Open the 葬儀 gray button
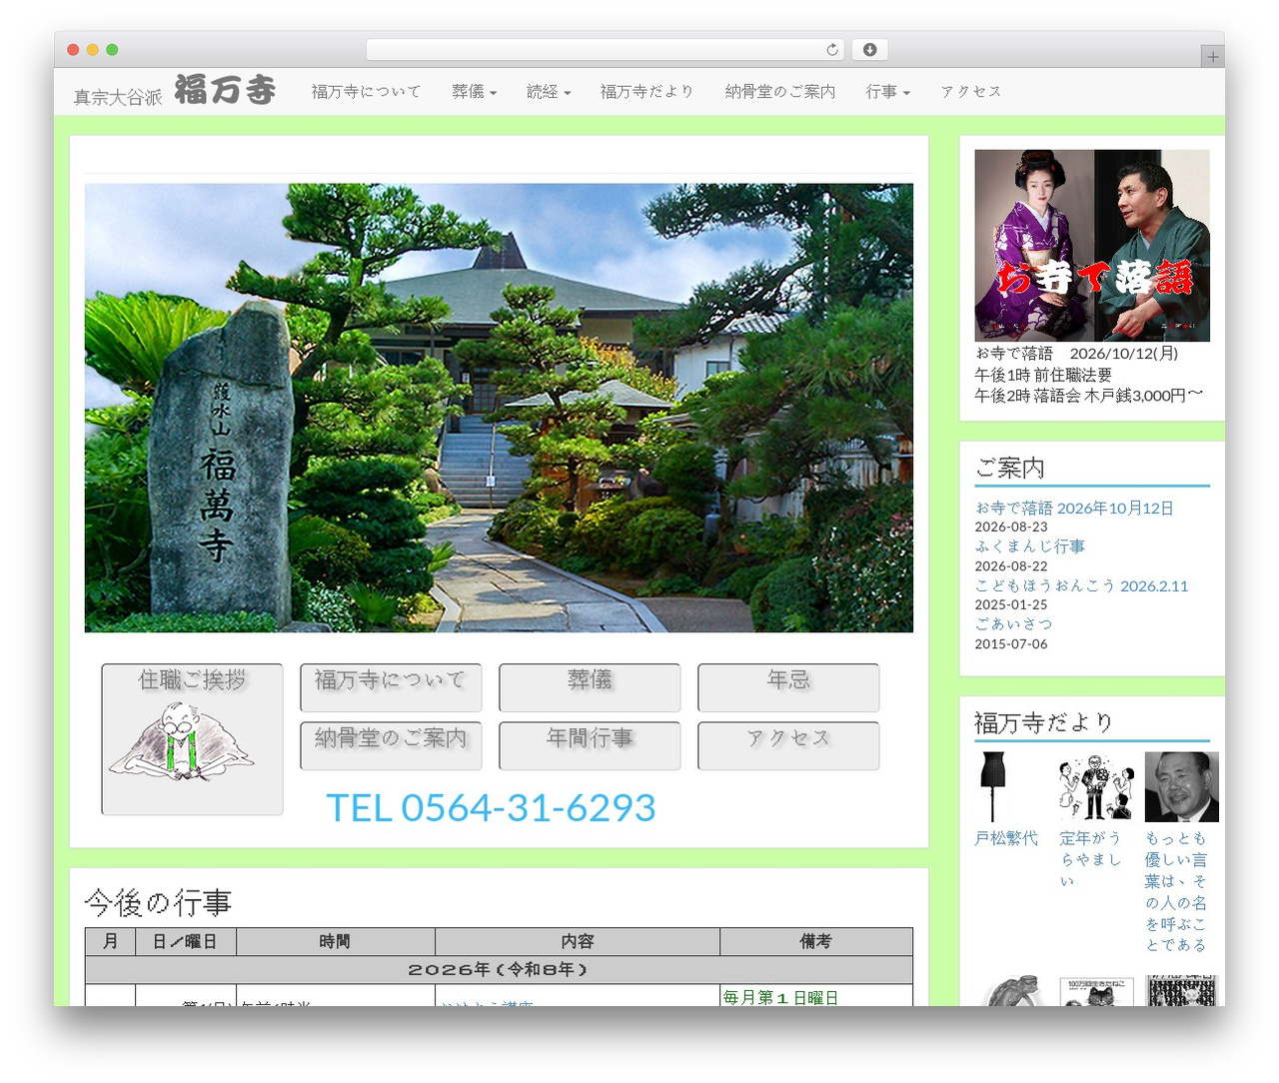The image size is (1279, 1083). tap(590, 687)
